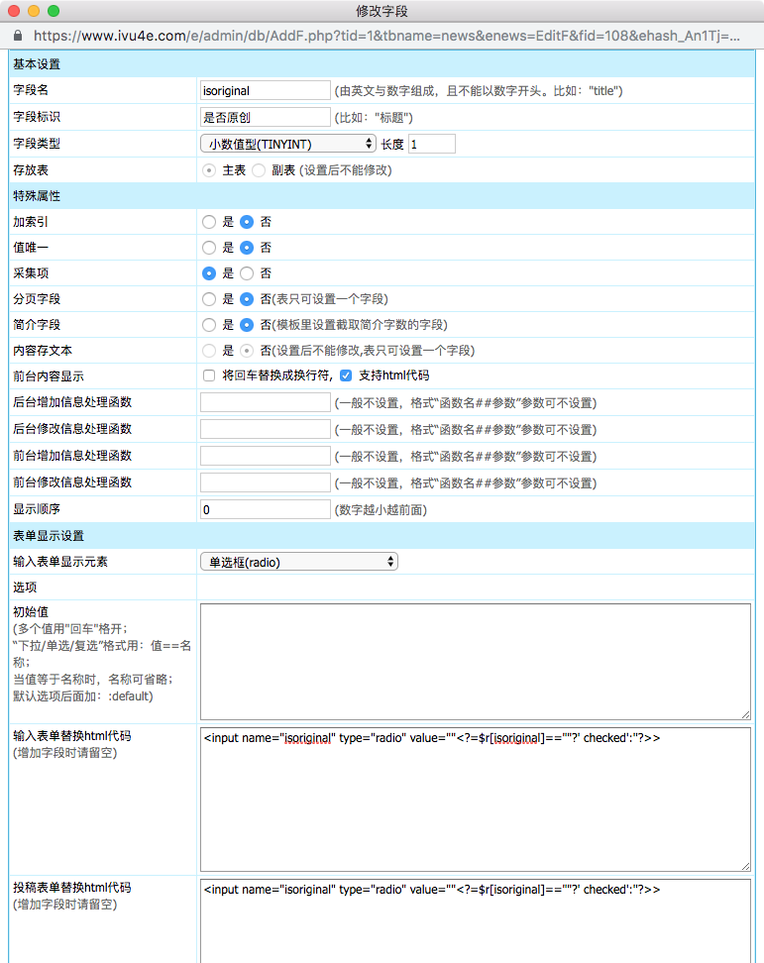This screenshot has height=963, width=764.
Task: Click the 长度 input field
Action: (431, 144)
